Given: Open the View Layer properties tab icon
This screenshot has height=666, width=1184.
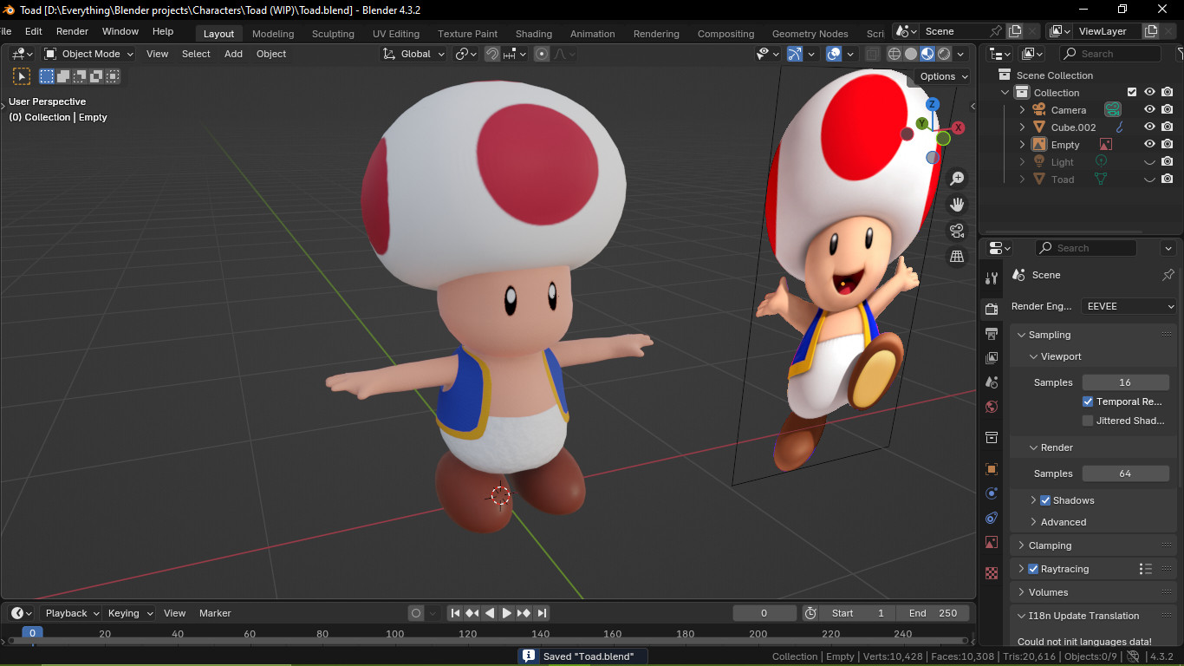Looking at the screenshot, I should point(992,358).
